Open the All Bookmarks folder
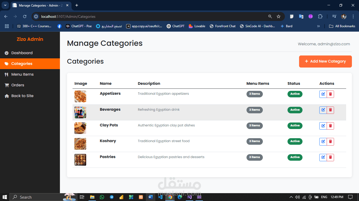This screenshot has height=201, width=359. pos(342,26)
